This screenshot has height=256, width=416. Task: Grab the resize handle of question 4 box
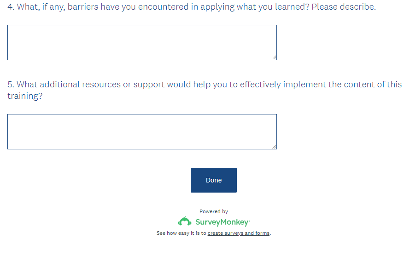tap(274, 57)
